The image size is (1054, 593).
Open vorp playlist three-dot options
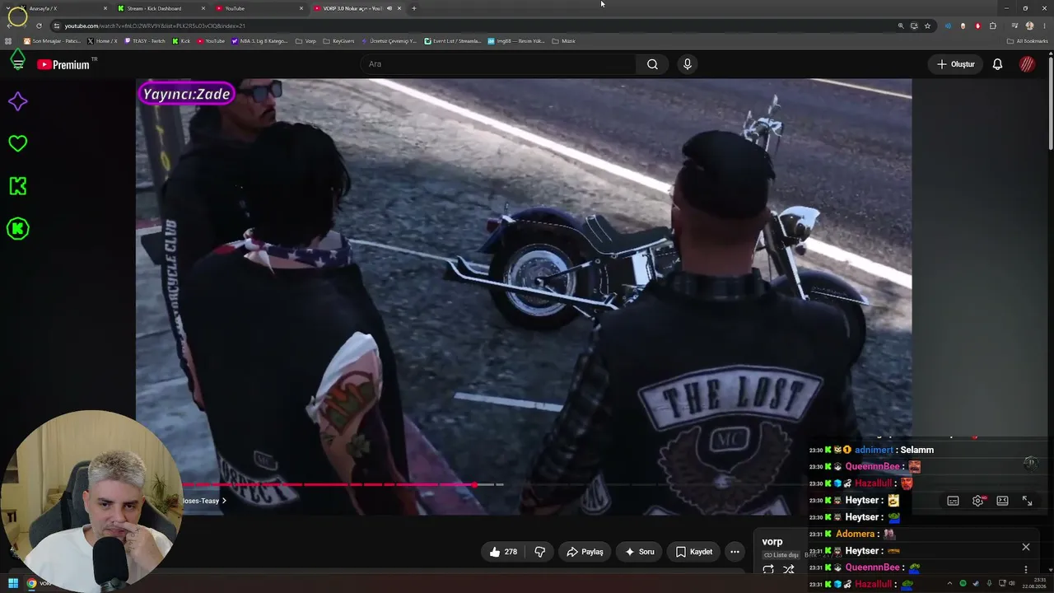pyautogui.click(x=1025, y=569)
